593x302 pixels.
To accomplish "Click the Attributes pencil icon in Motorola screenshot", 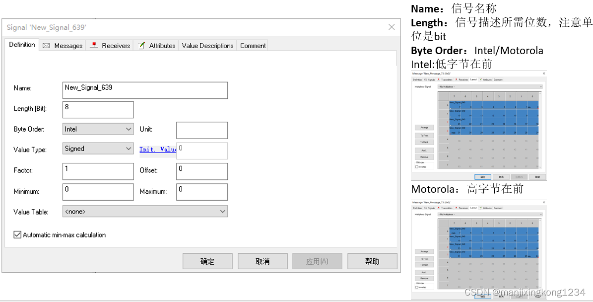I will click(481, 209).
